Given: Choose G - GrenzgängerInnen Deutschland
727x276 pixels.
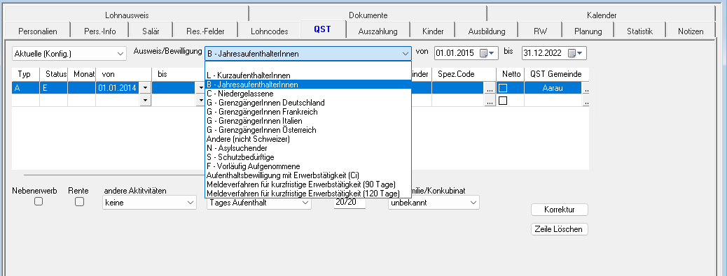Looking at the screenshot, I should tap(308, 103).
